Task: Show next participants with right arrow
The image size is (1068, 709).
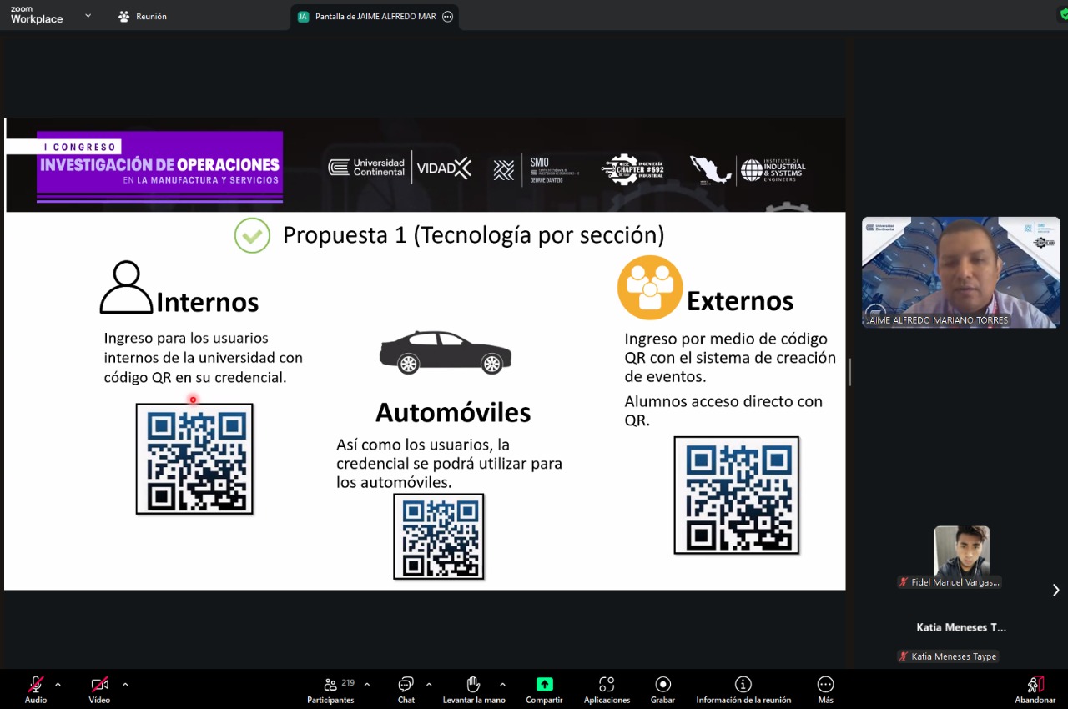Action: [1055, 590]
